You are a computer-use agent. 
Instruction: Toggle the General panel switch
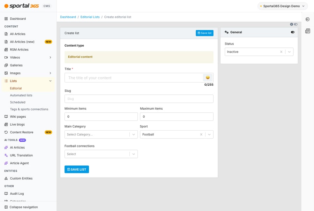[x=293, y=32]
